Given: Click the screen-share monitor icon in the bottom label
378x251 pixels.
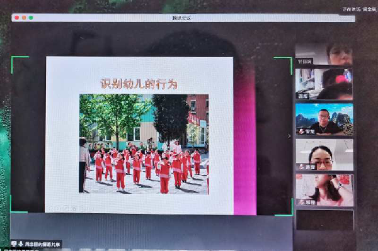Looking at the screenshot, I should (x=14, y=244).
